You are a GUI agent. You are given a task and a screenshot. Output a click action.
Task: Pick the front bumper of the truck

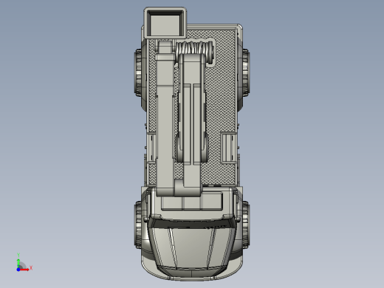tap(192, 273)
